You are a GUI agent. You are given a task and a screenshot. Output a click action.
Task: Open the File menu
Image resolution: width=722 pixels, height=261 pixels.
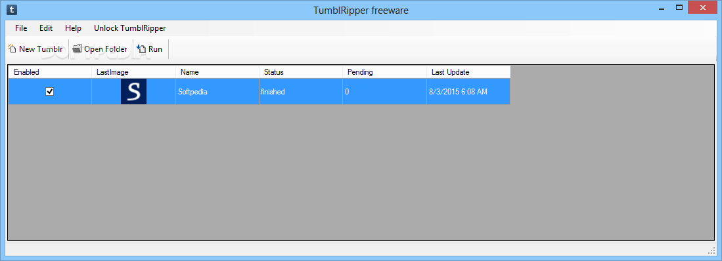[x=21, y=28]
